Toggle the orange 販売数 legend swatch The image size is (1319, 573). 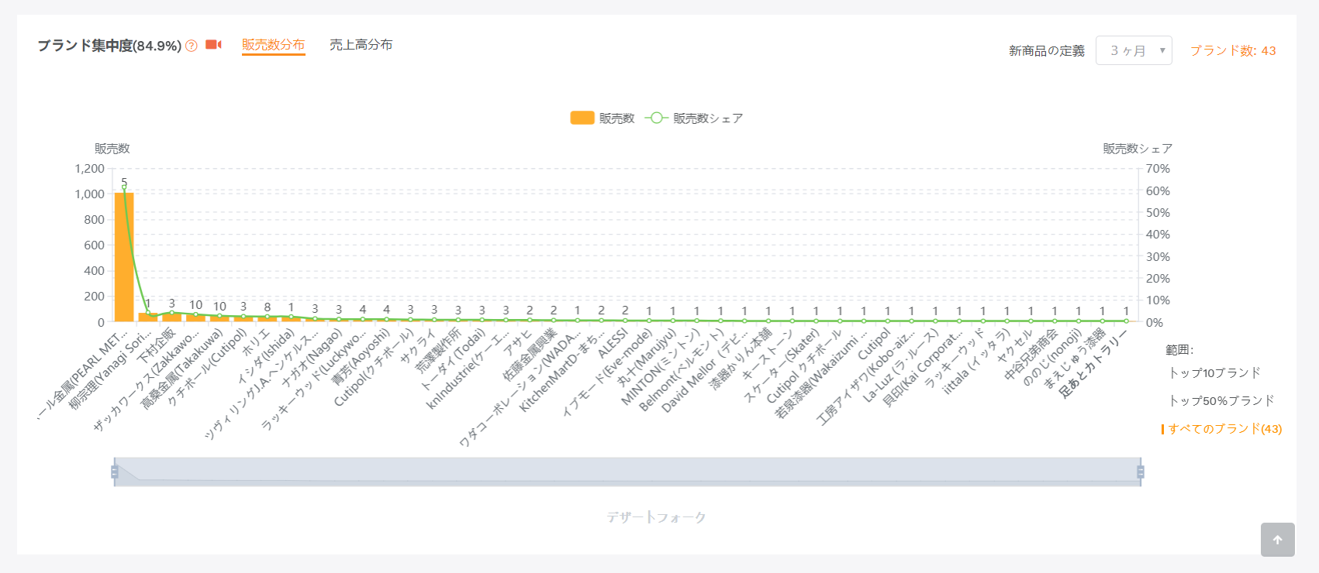tap(582, 118)
